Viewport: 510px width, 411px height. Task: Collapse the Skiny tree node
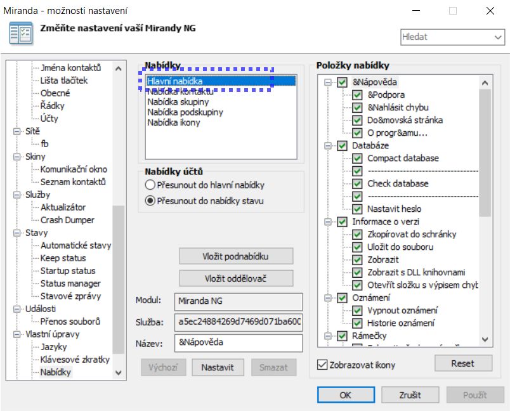16,157
